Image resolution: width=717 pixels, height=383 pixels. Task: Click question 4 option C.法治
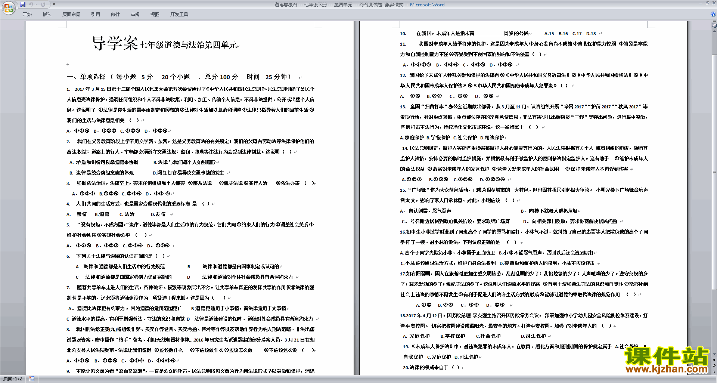[127, 214]
